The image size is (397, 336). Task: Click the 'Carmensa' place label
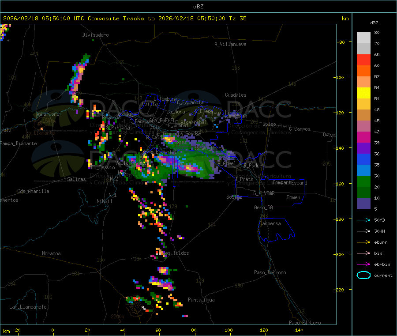point(270,223)
